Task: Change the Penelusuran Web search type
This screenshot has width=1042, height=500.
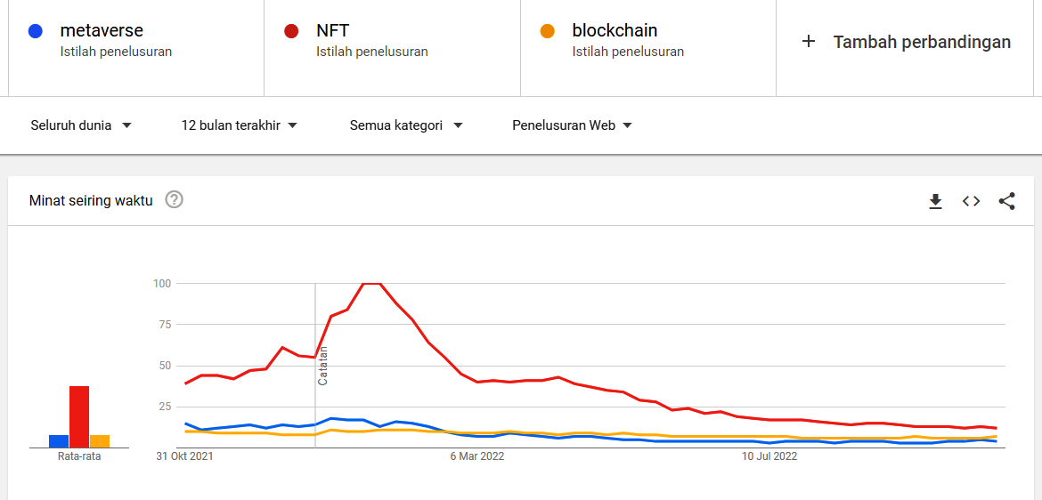Action: click(572, 125)
